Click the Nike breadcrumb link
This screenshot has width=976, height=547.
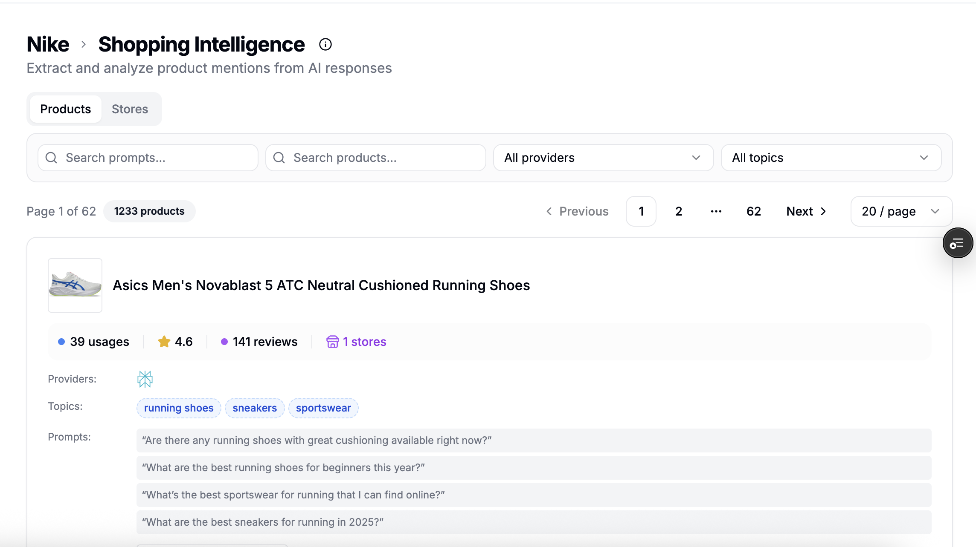48,44
